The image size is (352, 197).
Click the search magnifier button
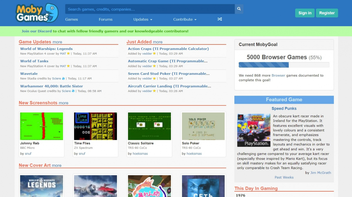tap(239, 9)
